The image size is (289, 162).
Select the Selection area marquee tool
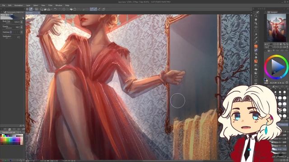256,31
